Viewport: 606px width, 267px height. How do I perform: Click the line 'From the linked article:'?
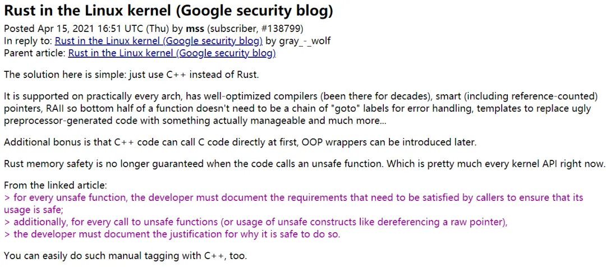(55, 186)
